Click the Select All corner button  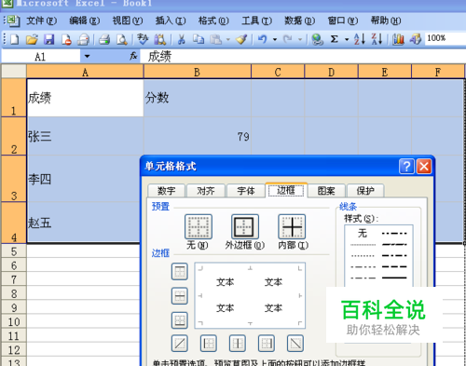point(14,72)
